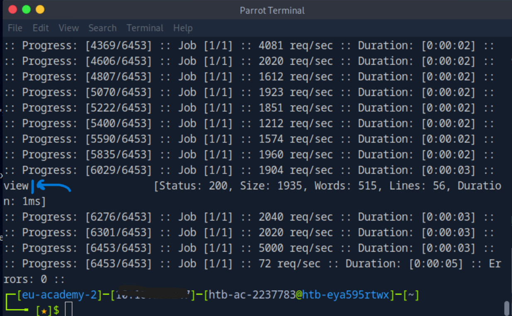Image resolution: width=512 pixels, height=316 pixels.
Task: Click the '1904 req/sec' text
Action: point(296,170)
